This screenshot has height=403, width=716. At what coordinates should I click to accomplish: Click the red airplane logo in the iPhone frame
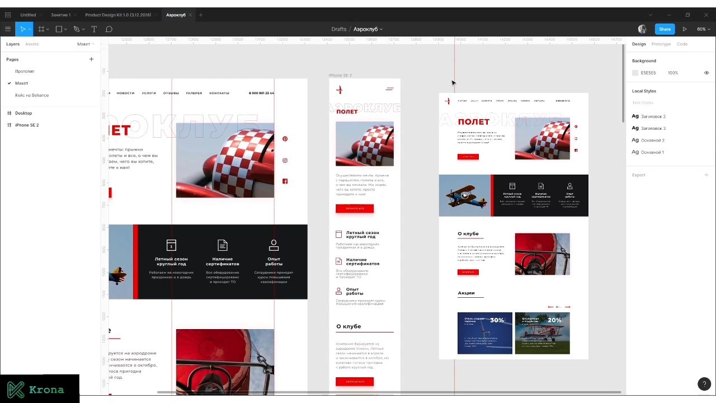coord(339,90)
